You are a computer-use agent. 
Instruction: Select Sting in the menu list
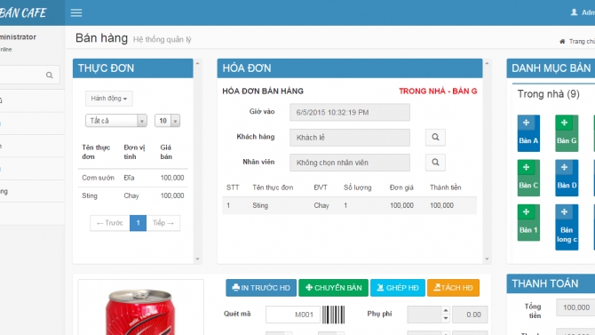[133, 195]
